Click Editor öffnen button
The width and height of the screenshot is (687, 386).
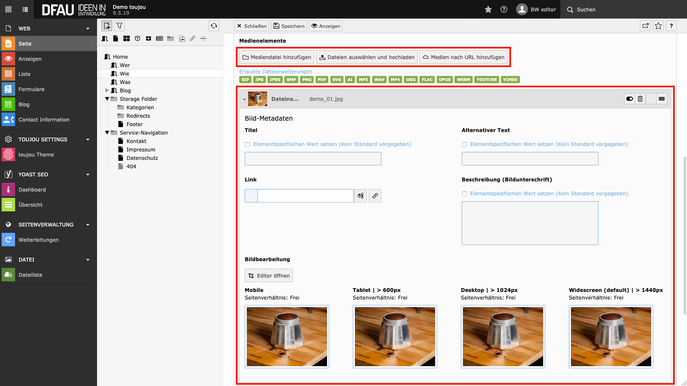(269, 275)
